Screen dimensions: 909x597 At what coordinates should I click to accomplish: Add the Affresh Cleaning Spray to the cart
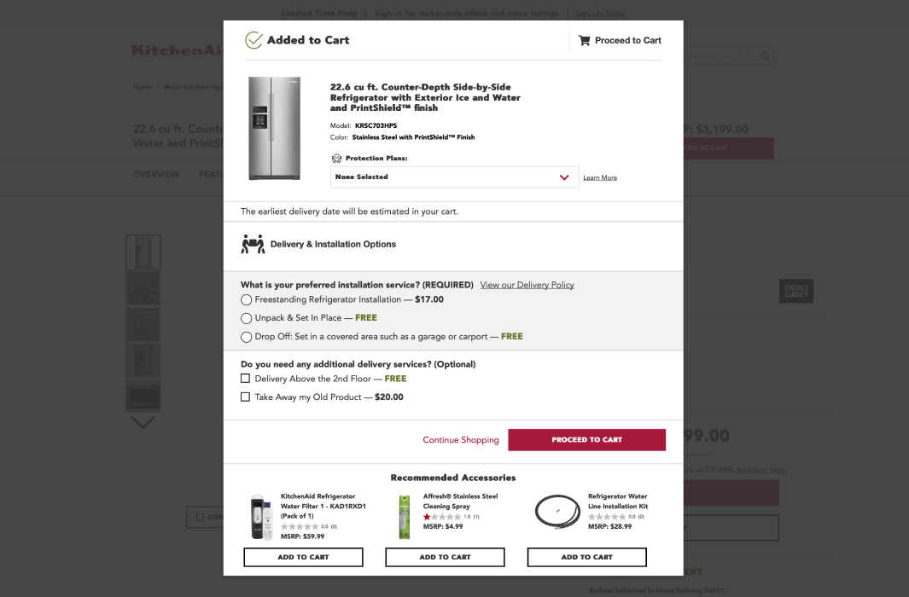click(445, 557)
